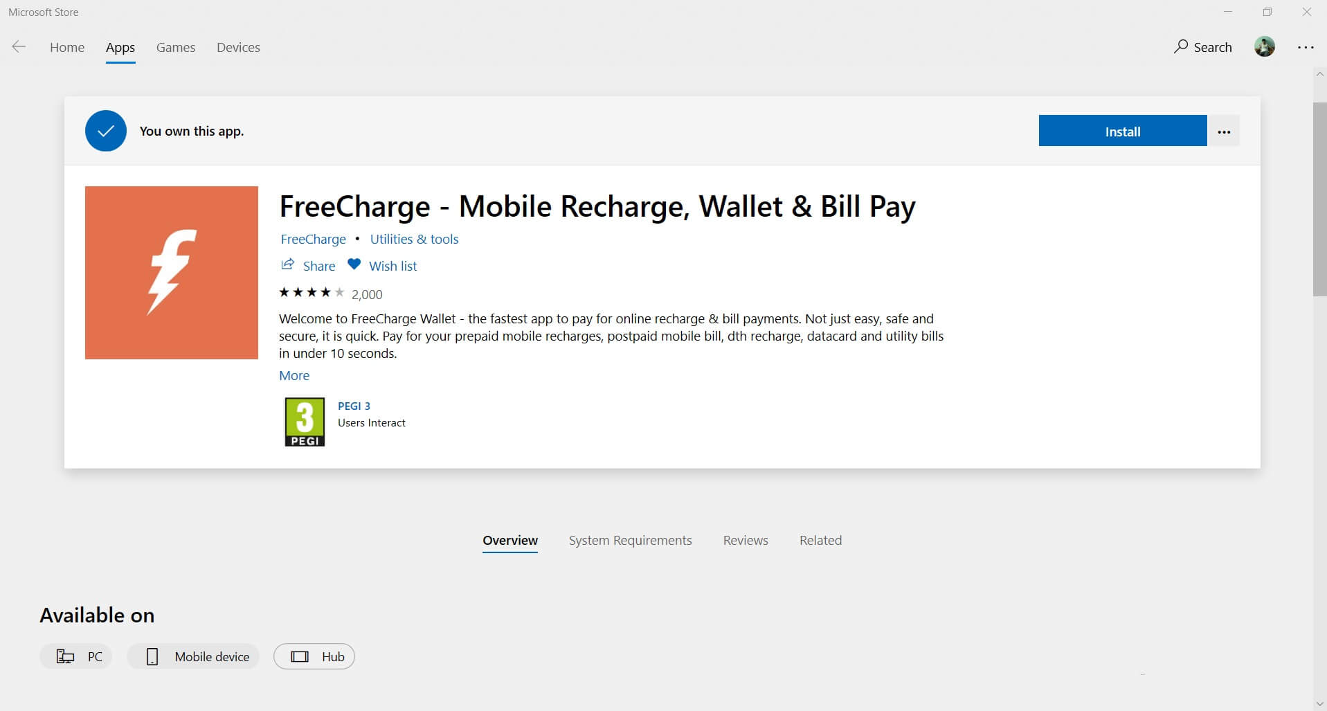Click the PC monitor icon
The width and height of the screenshot is (1327, 711).
(65, 656)
